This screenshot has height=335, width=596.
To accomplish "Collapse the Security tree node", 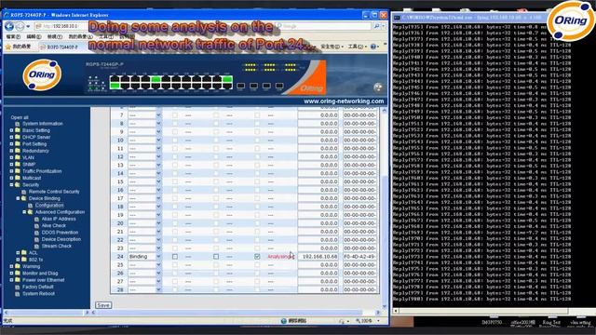I will tap(11, 184).
